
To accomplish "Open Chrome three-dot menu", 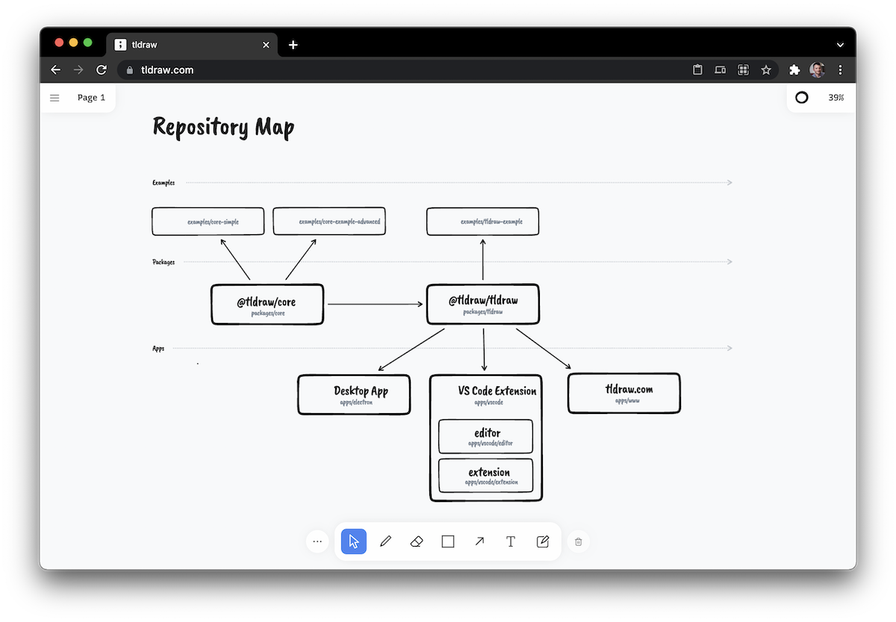I will click(x=841, y=70).
